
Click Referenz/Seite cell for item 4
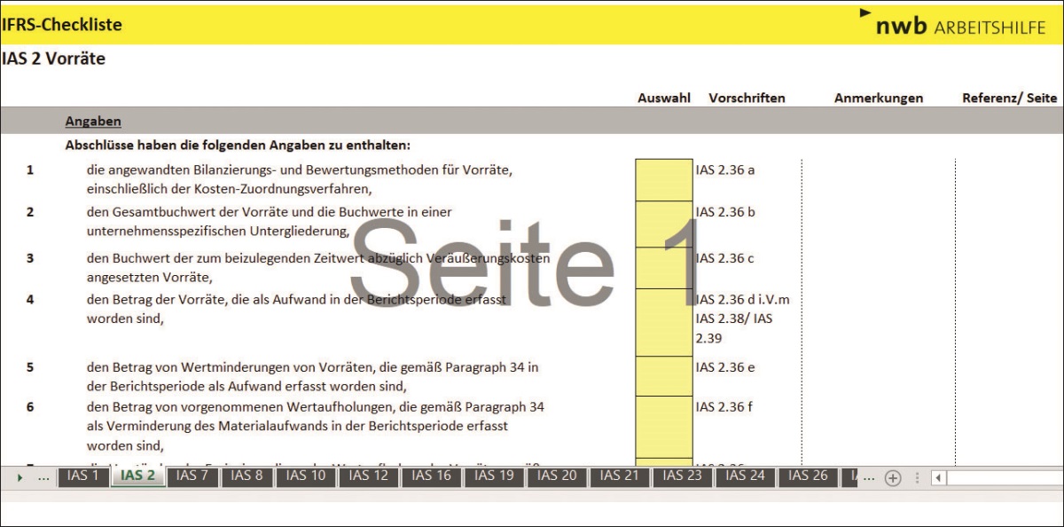[x=1009, y=321]
